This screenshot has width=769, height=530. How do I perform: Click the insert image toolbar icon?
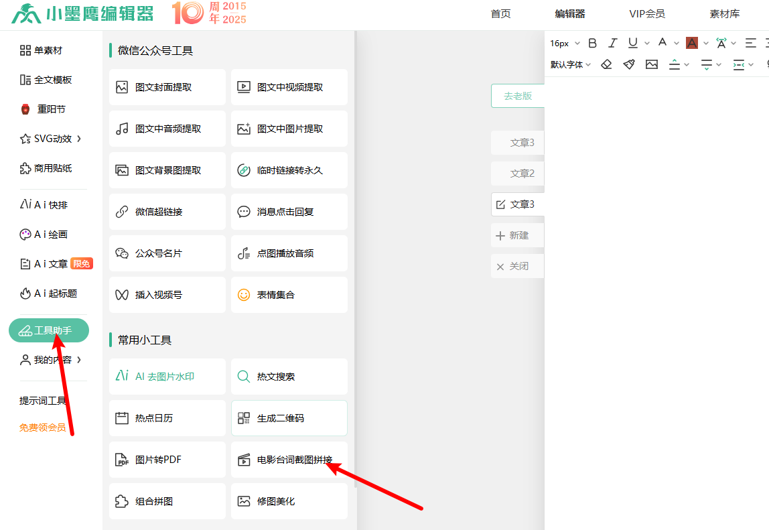click(x=652, y=64)
